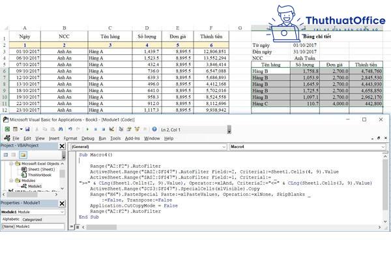This screenshot has width=391, height=261.
Task: Open Visual Basic Help question mark icon
Action: pos(154,129)
